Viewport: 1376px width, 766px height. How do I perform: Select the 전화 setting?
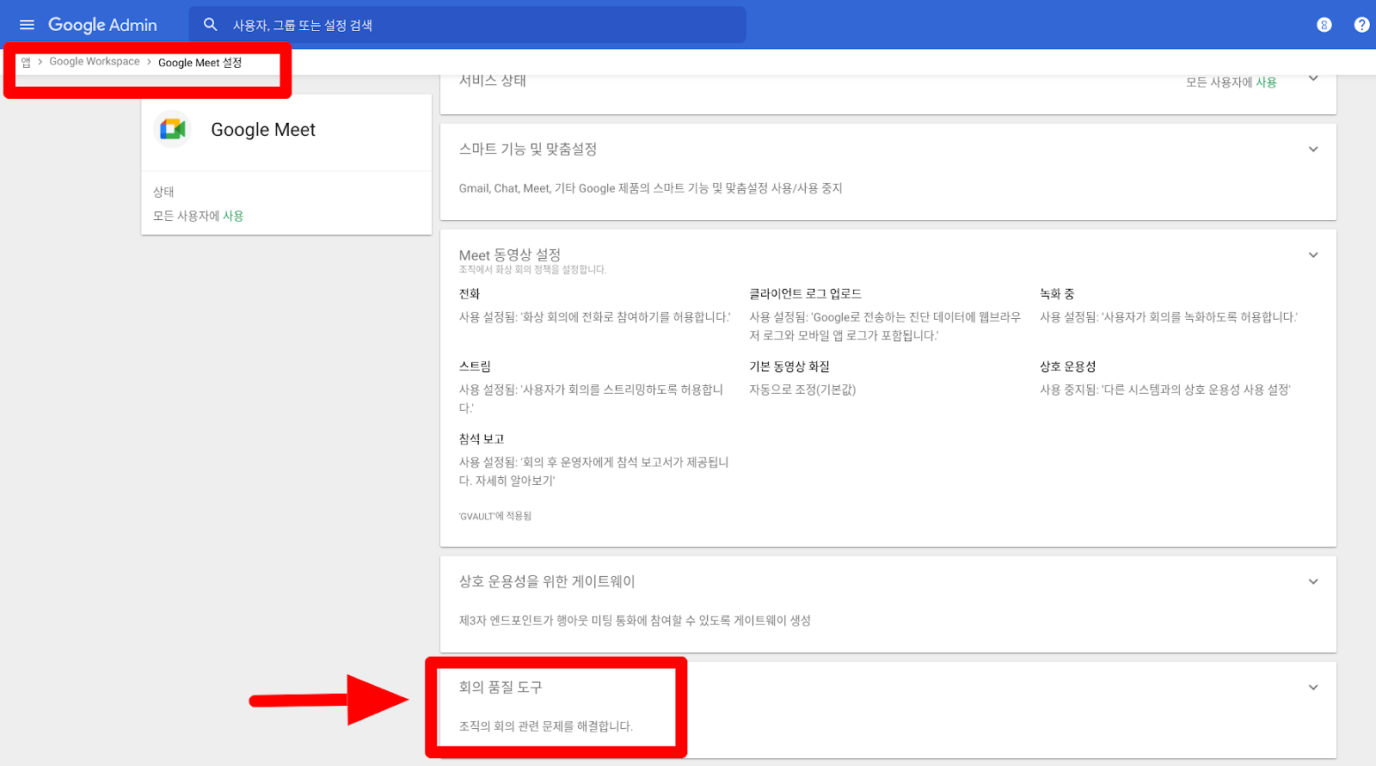point(470,294)
